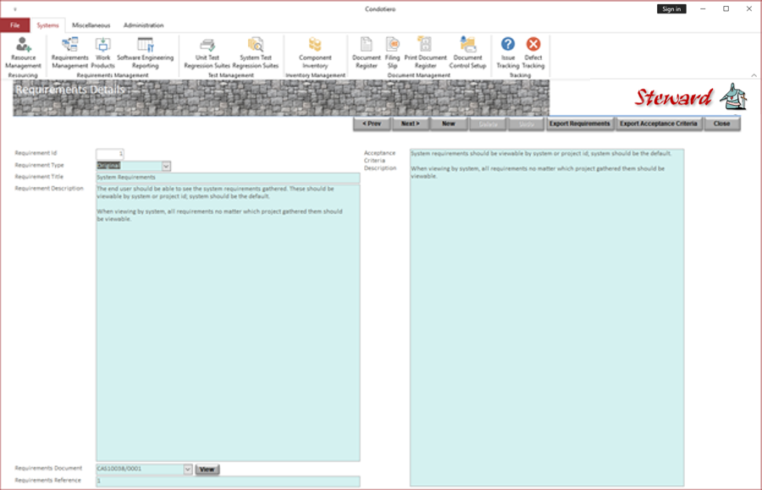
Task: Minimize the Condotiero window
Action: click(703, 8)
